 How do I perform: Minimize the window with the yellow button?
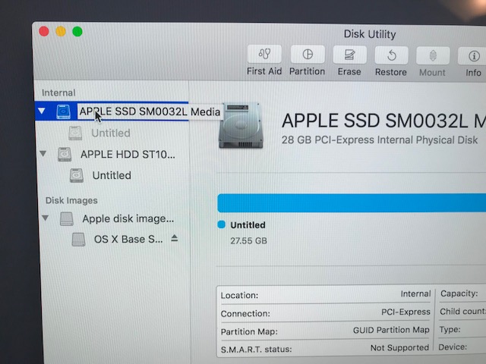pyautogui.click(x=61, y=31)
